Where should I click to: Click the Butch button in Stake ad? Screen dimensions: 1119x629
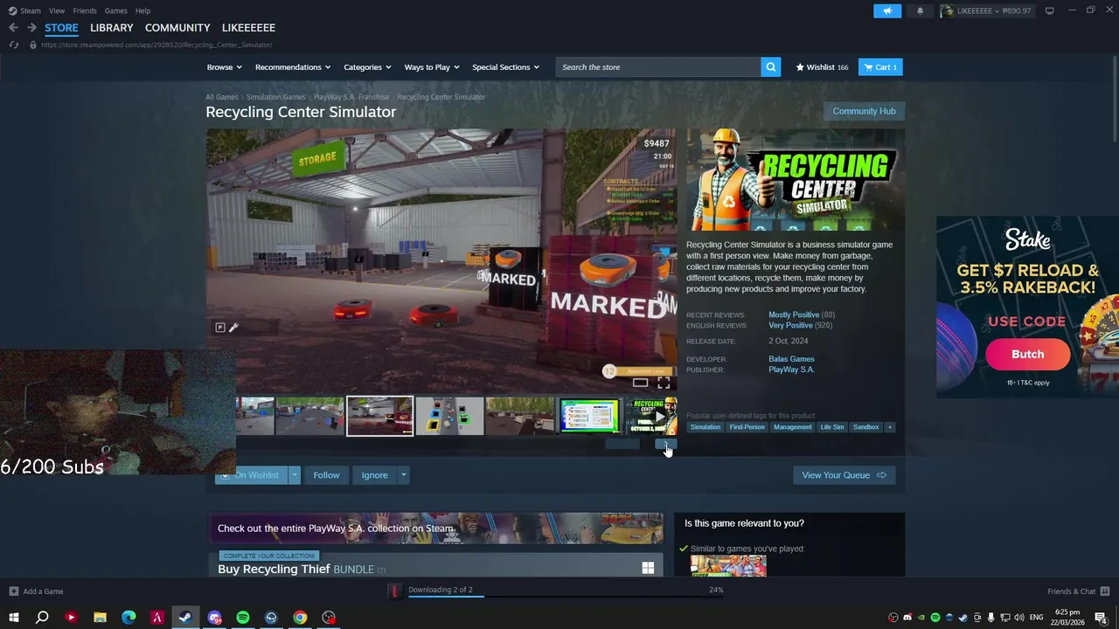point(1027,354)
